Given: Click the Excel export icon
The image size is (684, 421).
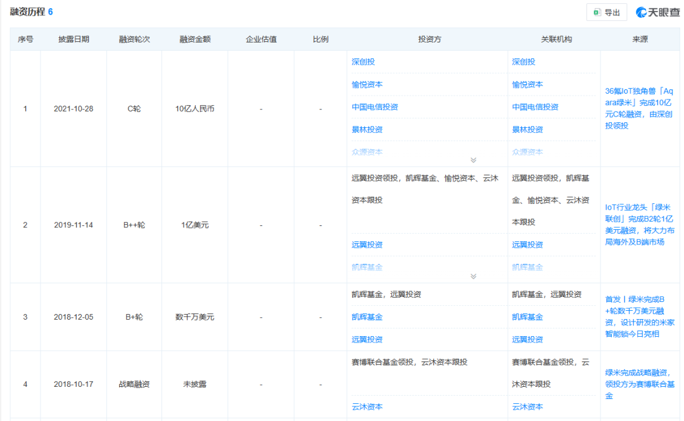Looking at the screenshot, I should point(597,12).
